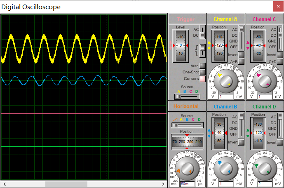Image resolution: width=284 pixels, height=188 pixels.
Task: Click Channel C AC coupling label
Action: point(274,30)
